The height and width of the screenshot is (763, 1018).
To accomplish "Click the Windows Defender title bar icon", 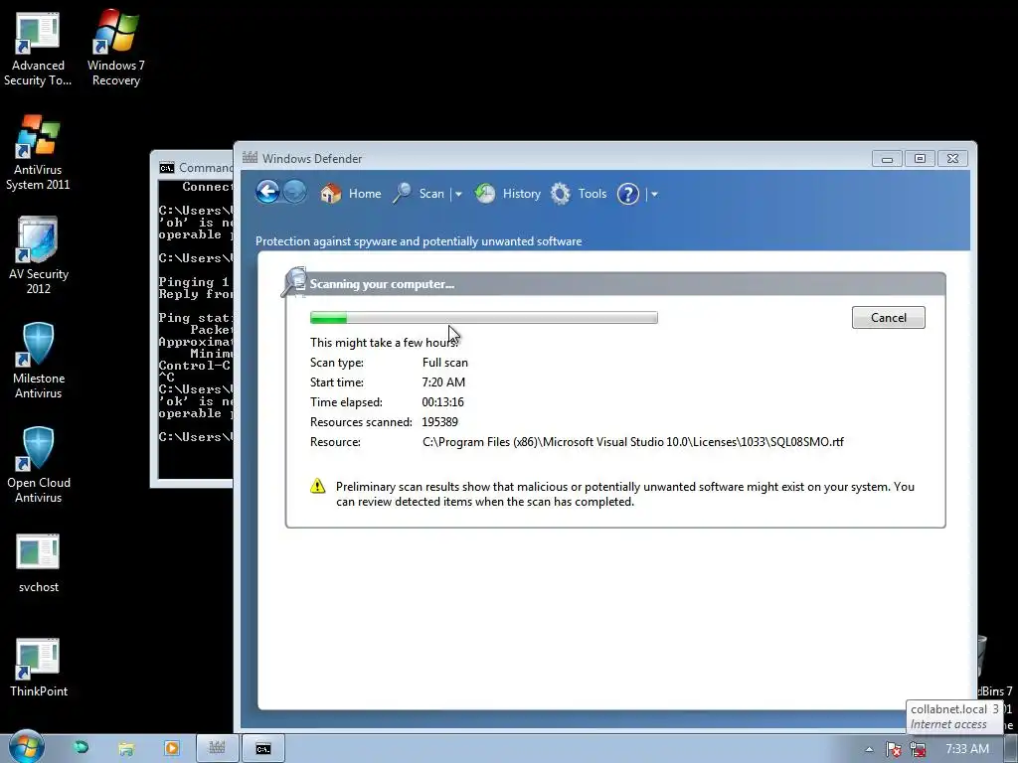I will 250,158.
